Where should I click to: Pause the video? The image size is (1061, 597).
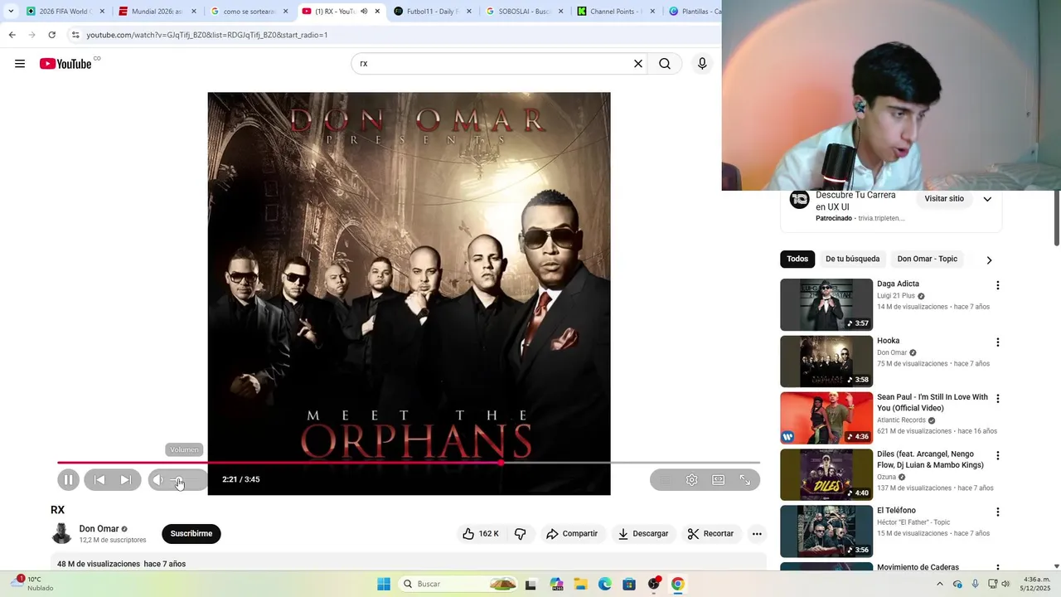(x=69, y=479)
